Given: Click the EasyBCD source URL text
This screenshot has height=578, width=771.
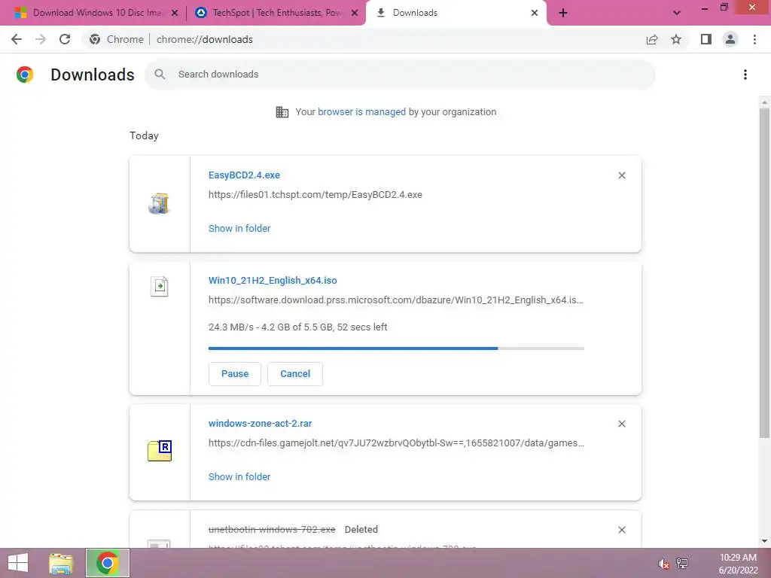Looking at the screenshot, I should (x=315, y=195).
